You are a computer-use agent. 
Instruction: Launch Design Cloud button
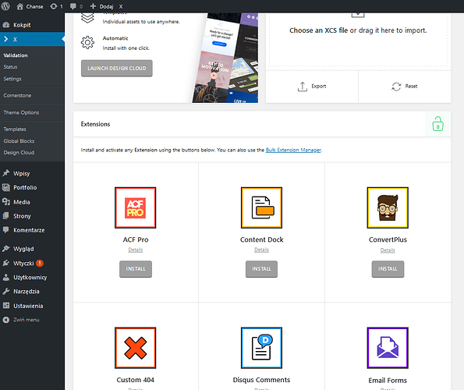117,69
